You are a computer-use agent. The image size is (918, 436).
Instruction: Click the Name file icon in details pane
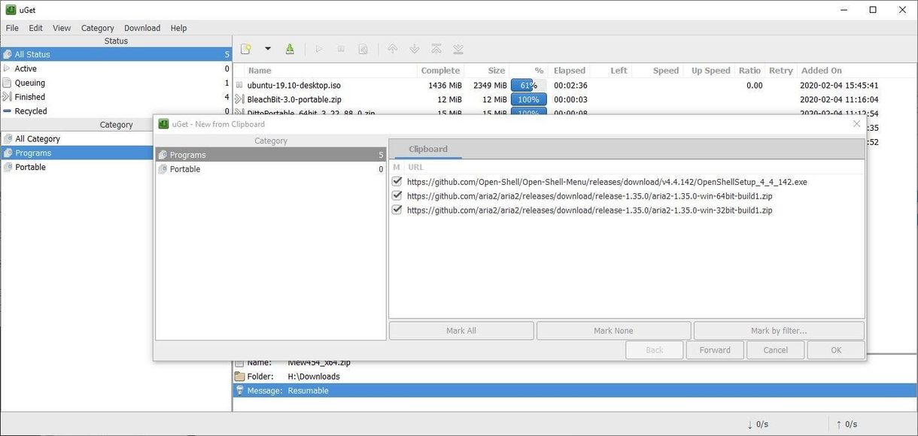click(239, 362)
